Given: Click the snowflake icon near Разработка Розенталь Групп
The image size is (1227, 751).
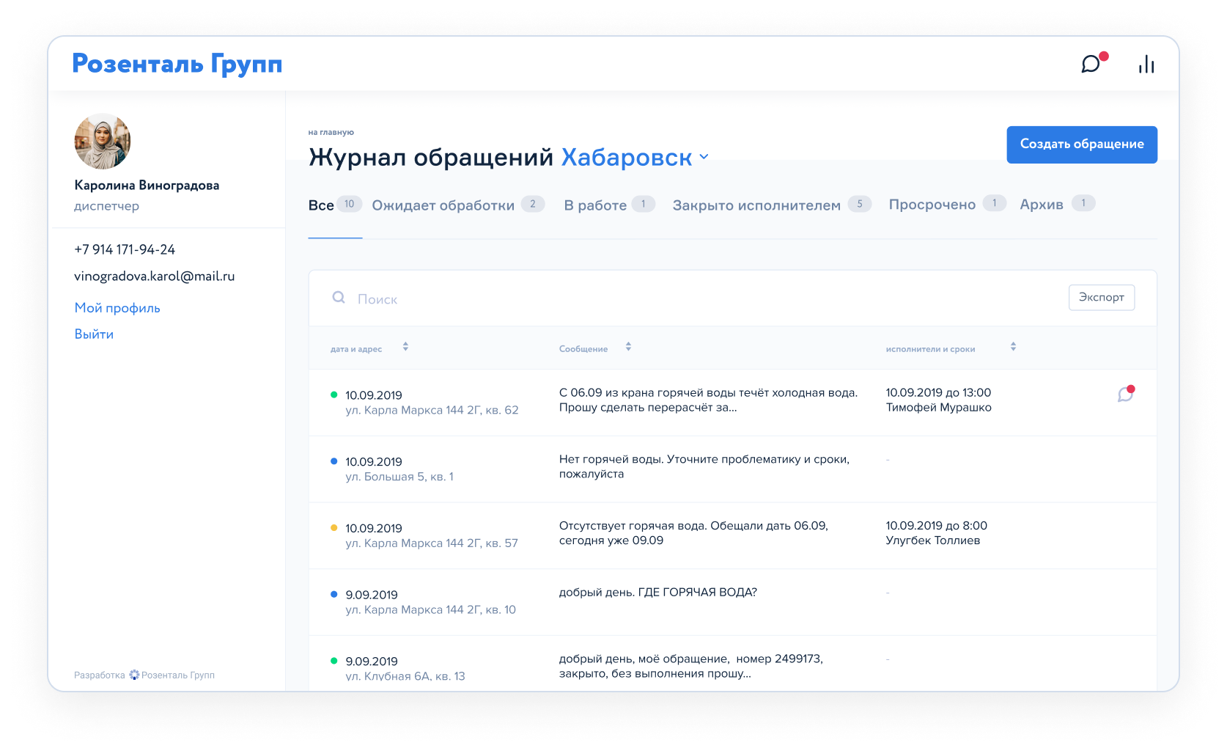Looking at the screenshot, I should pos(133,674).
